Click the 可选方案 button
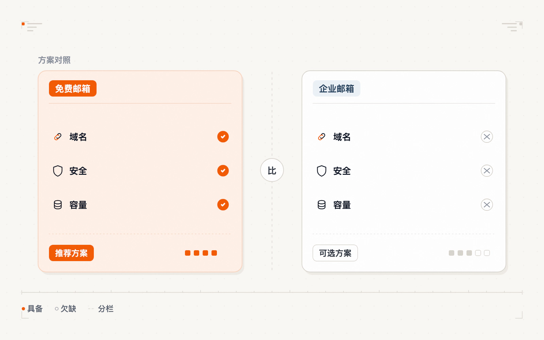Viewport: 544px width, 340px height. (x=335, y=253)
